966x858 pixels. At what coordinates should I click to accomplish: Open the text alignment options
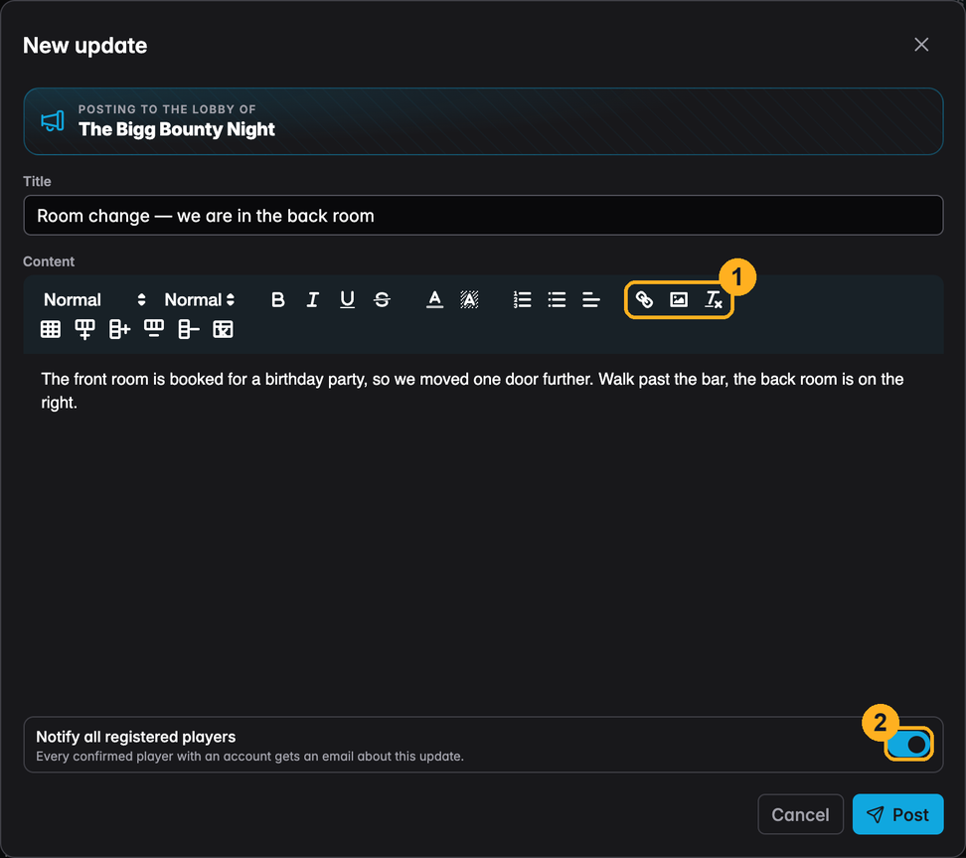(590, 299)
